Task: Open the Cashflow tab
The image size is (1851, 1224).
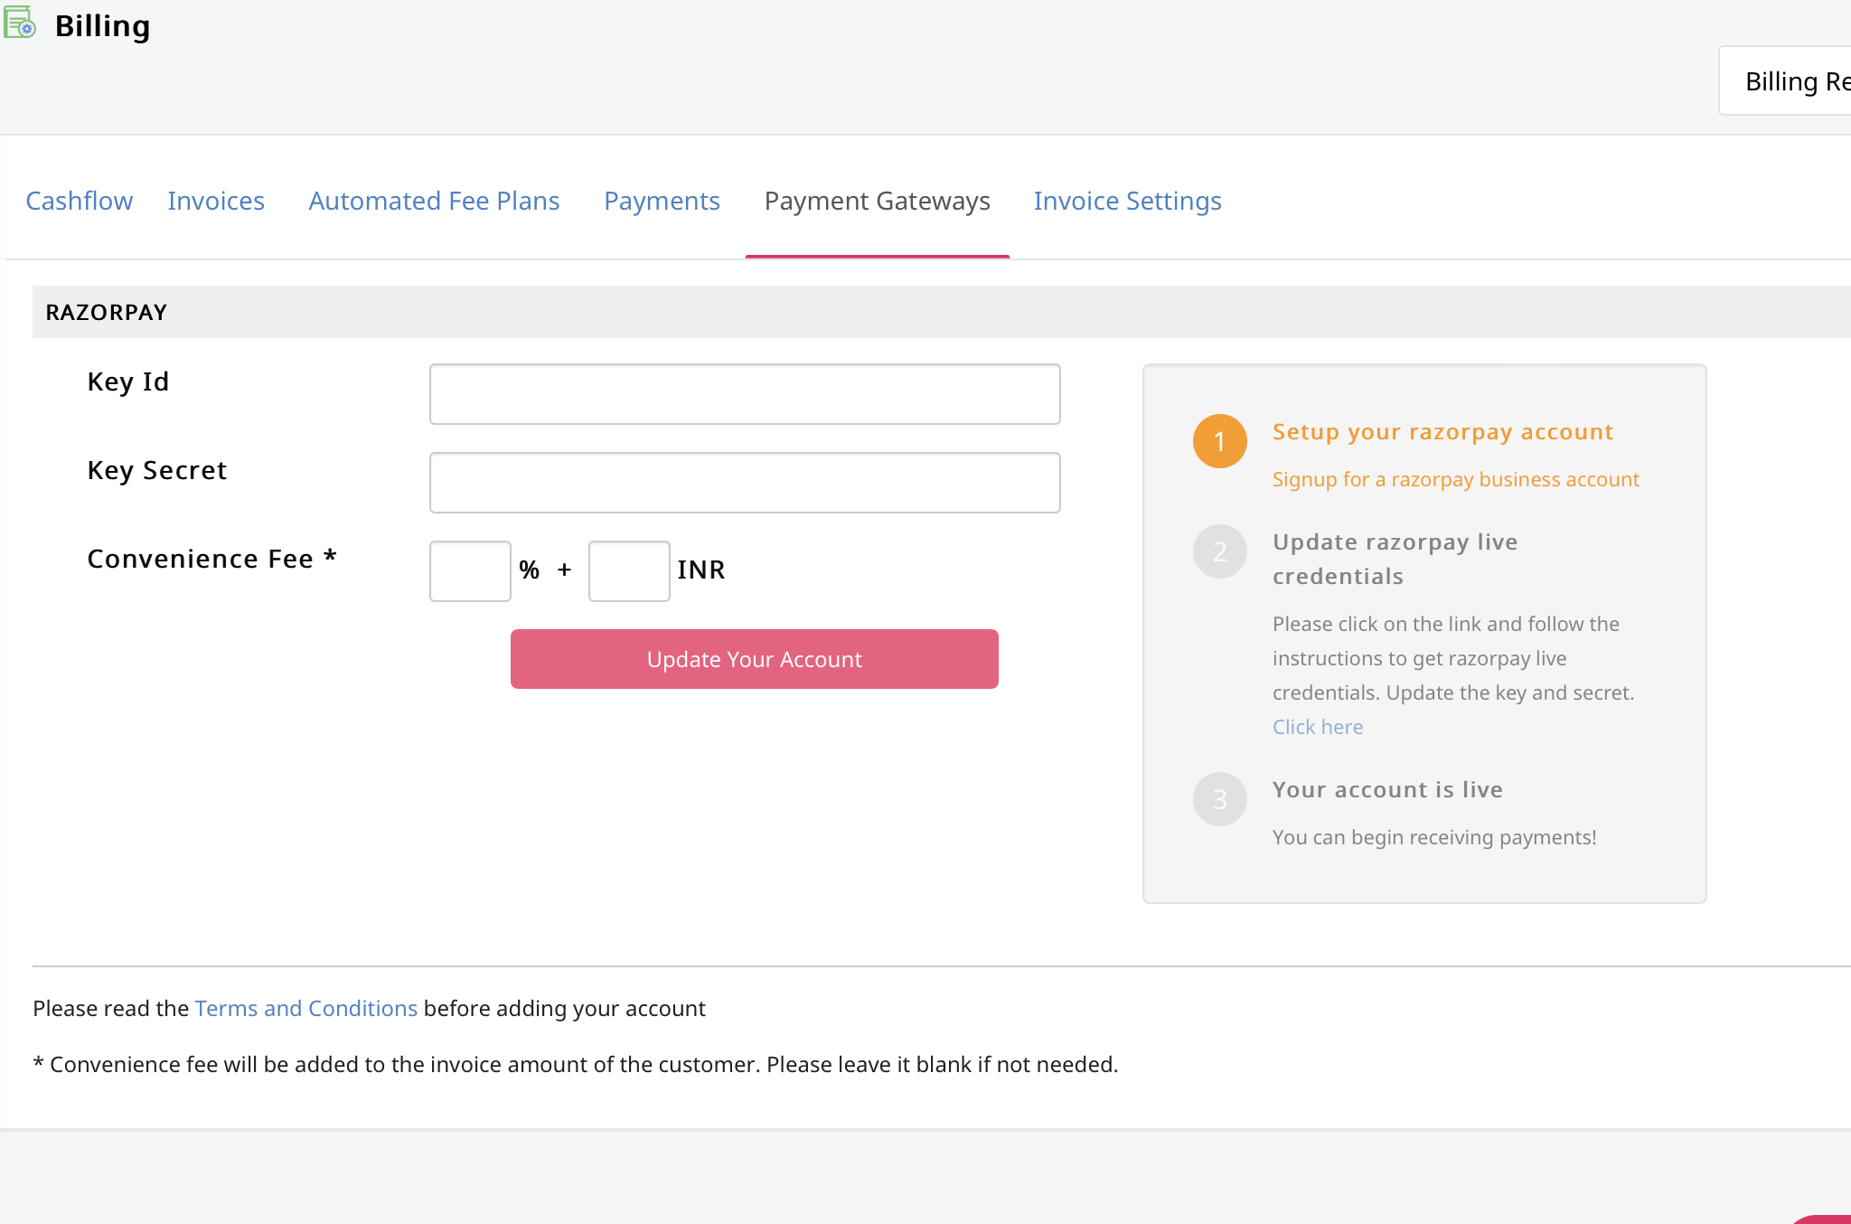Action: click(80, 201)
